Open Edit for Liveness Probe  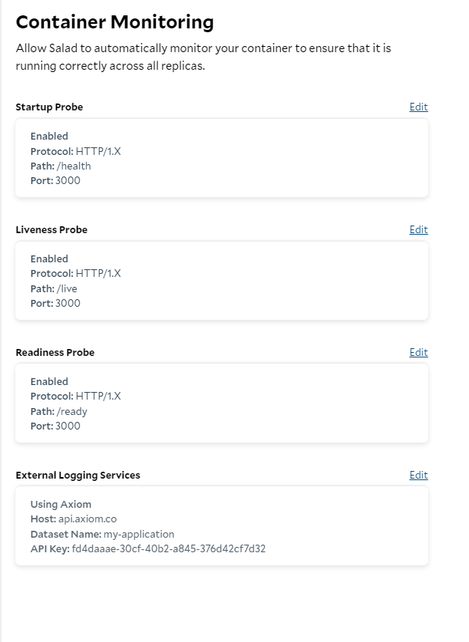pos(418,229)
